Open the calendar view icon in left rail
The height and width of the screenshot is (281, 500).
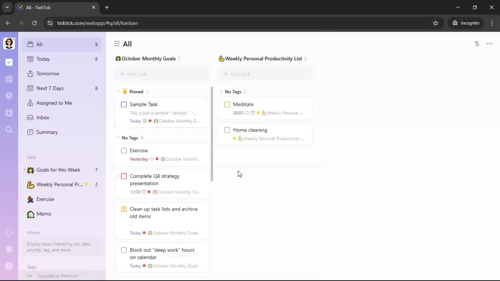click(9, 79)
